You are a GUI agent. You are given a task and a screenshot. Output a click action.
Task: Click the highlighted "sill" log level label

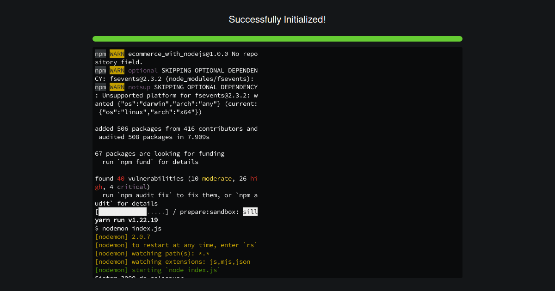250,212
